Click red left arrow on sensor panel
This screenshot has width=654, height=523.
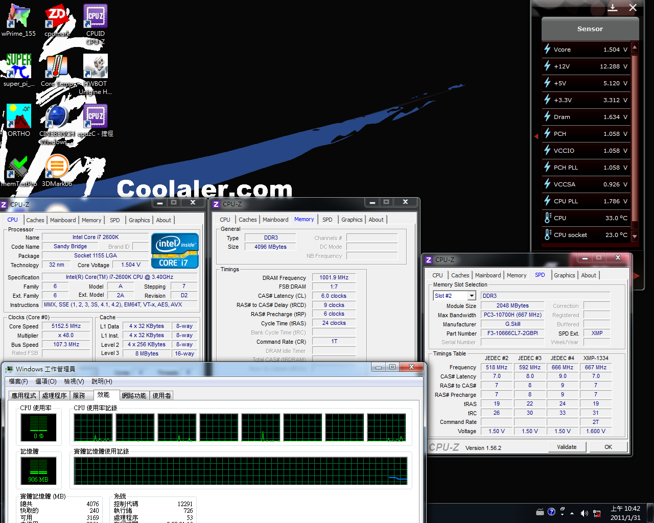(x=536, y=136)
